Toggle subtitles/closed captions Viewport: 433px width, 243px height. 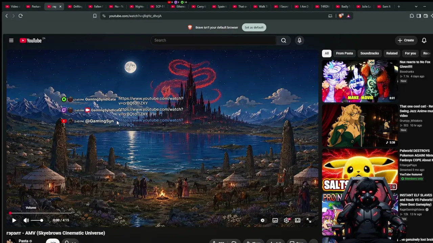tap(275, 220)
